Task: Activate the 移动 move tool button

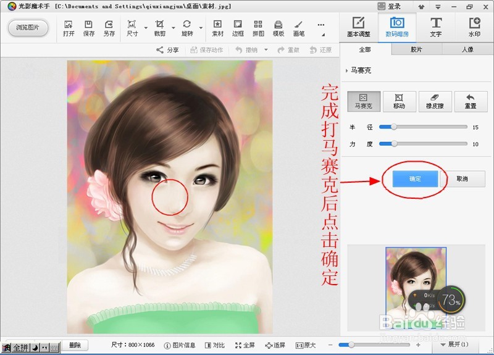Action: (x=400, y=101)
